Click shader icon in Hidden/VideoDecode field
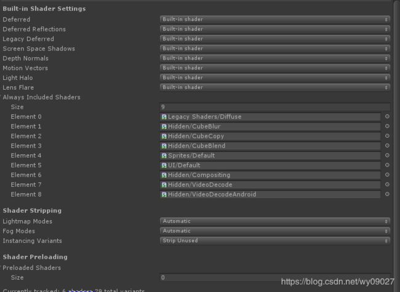The image size is (400, 292). pyautogui.click(x=164, y=185)
